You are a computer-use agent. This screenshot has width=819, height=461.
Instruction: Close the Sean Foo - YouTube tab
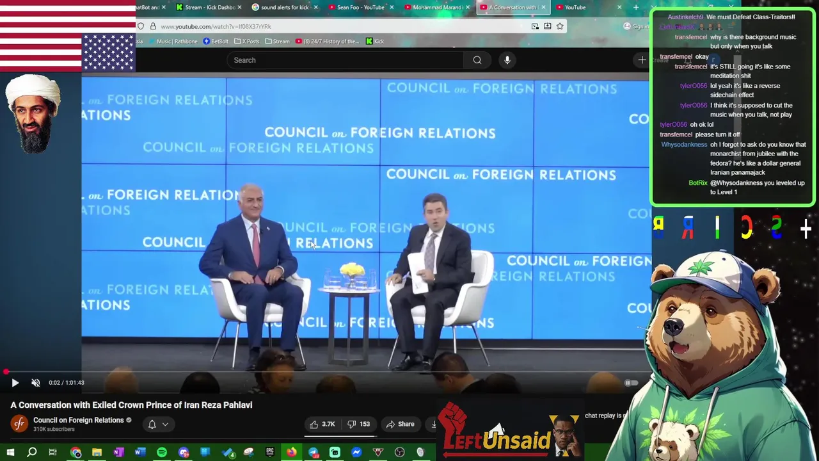coord(391,8)
